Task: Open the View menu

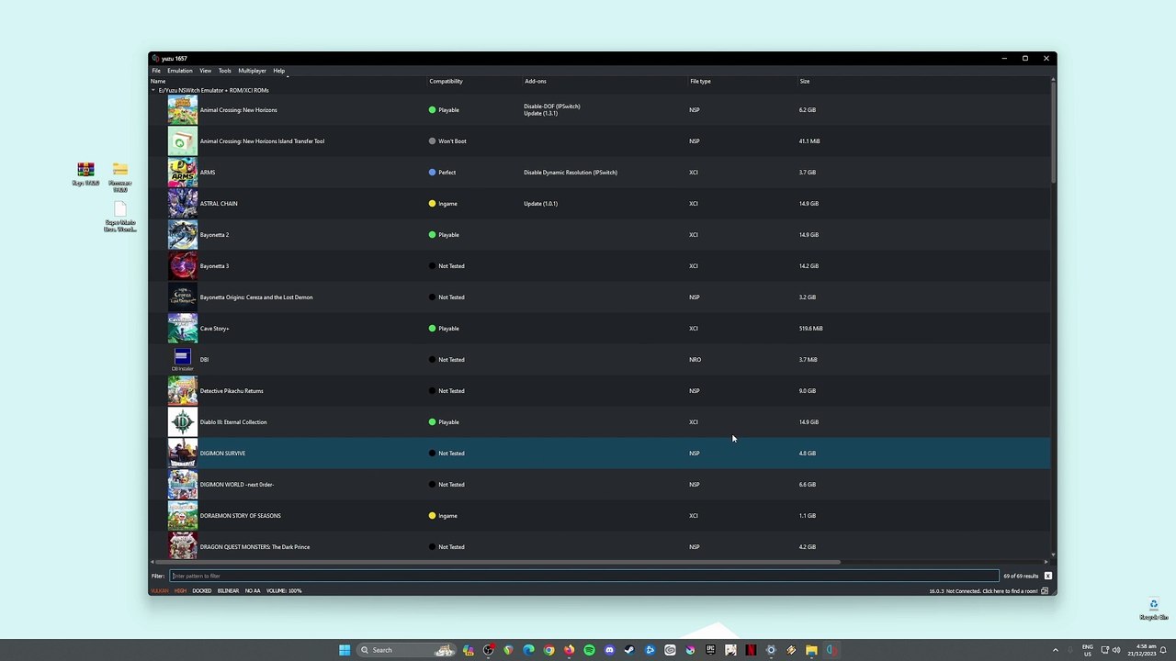Action: tap(206, 71)
